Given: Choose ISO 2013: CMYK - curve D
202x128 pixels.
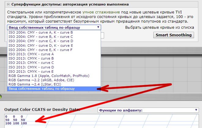Looking at the screenshot, I should pos(31,67).
